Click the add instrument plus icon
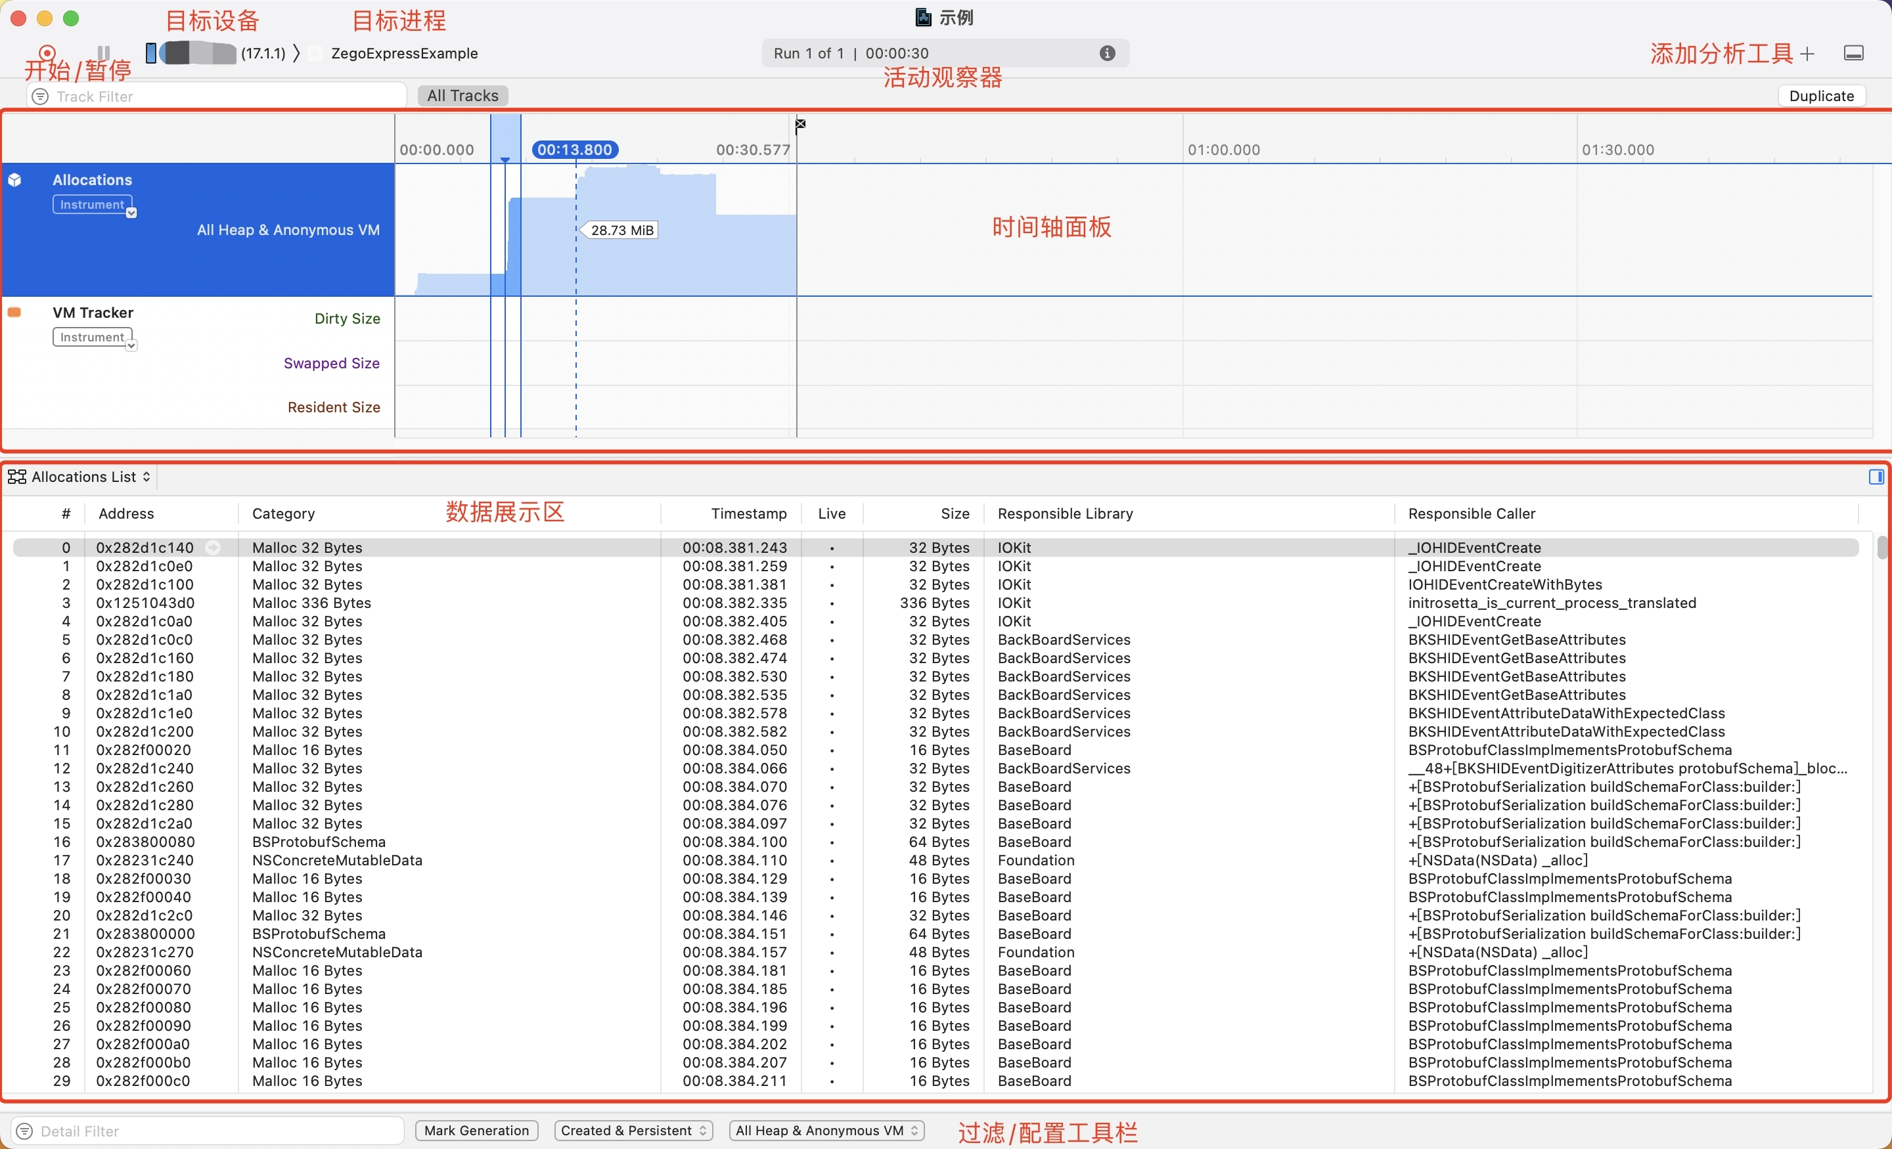 1807,53
